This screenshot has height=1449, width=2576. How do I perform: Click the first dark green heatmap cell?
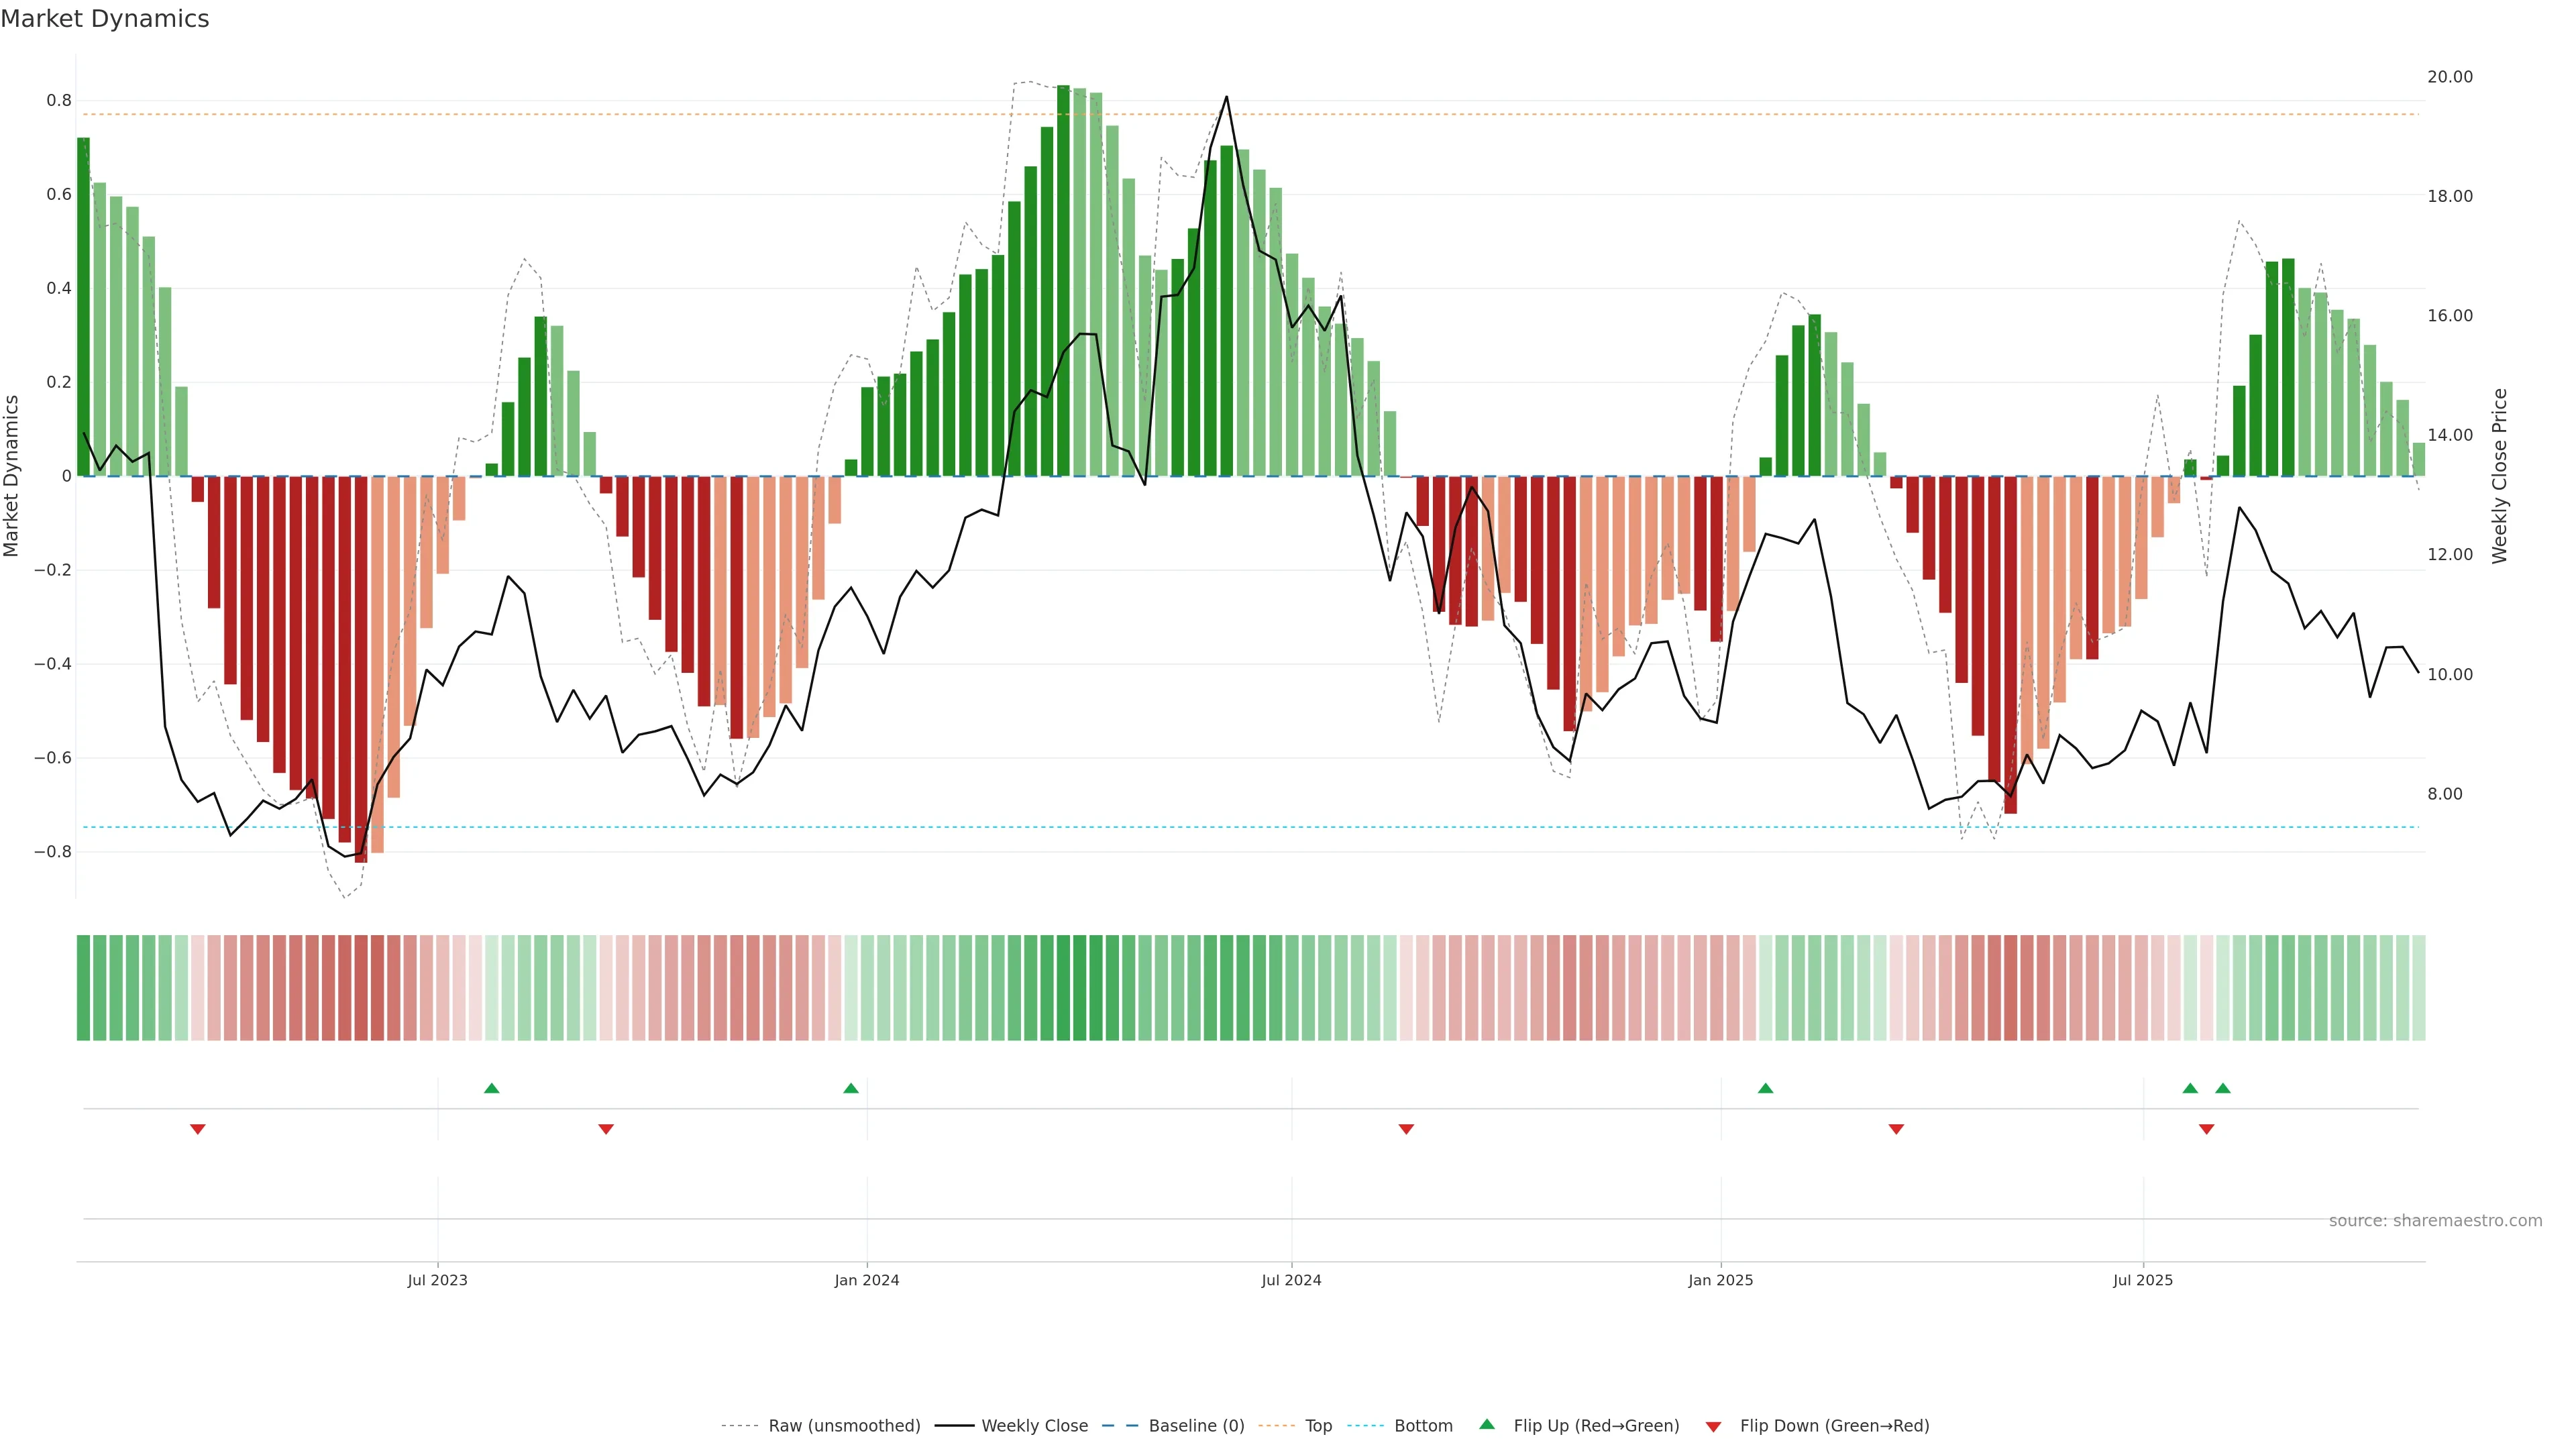[x=83, y=988]
